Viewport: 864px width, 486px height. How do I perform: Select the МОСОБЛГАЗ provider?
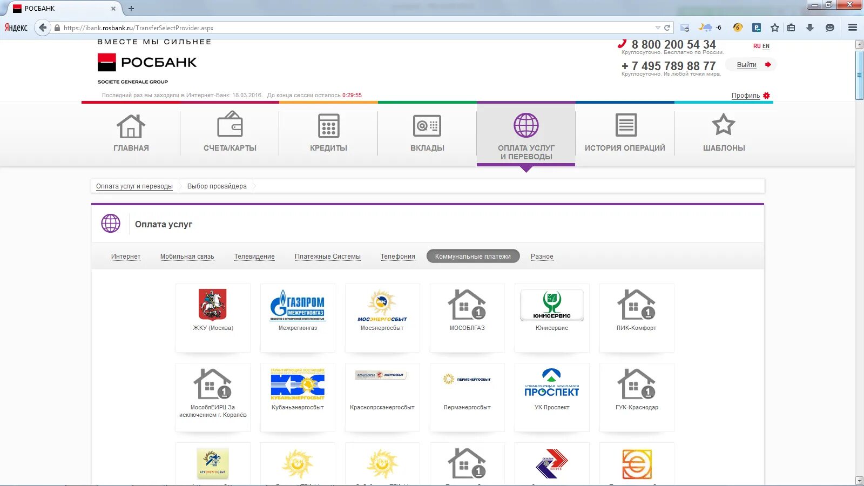pyautogui.click(x=467, y=318)
